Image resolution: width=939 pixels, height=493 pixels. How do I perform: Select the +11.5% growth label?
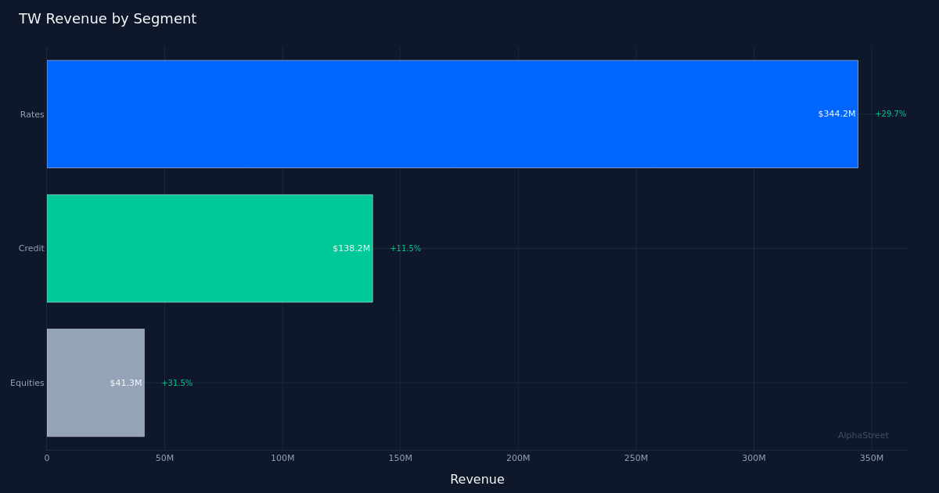click(x=405, y=249)
